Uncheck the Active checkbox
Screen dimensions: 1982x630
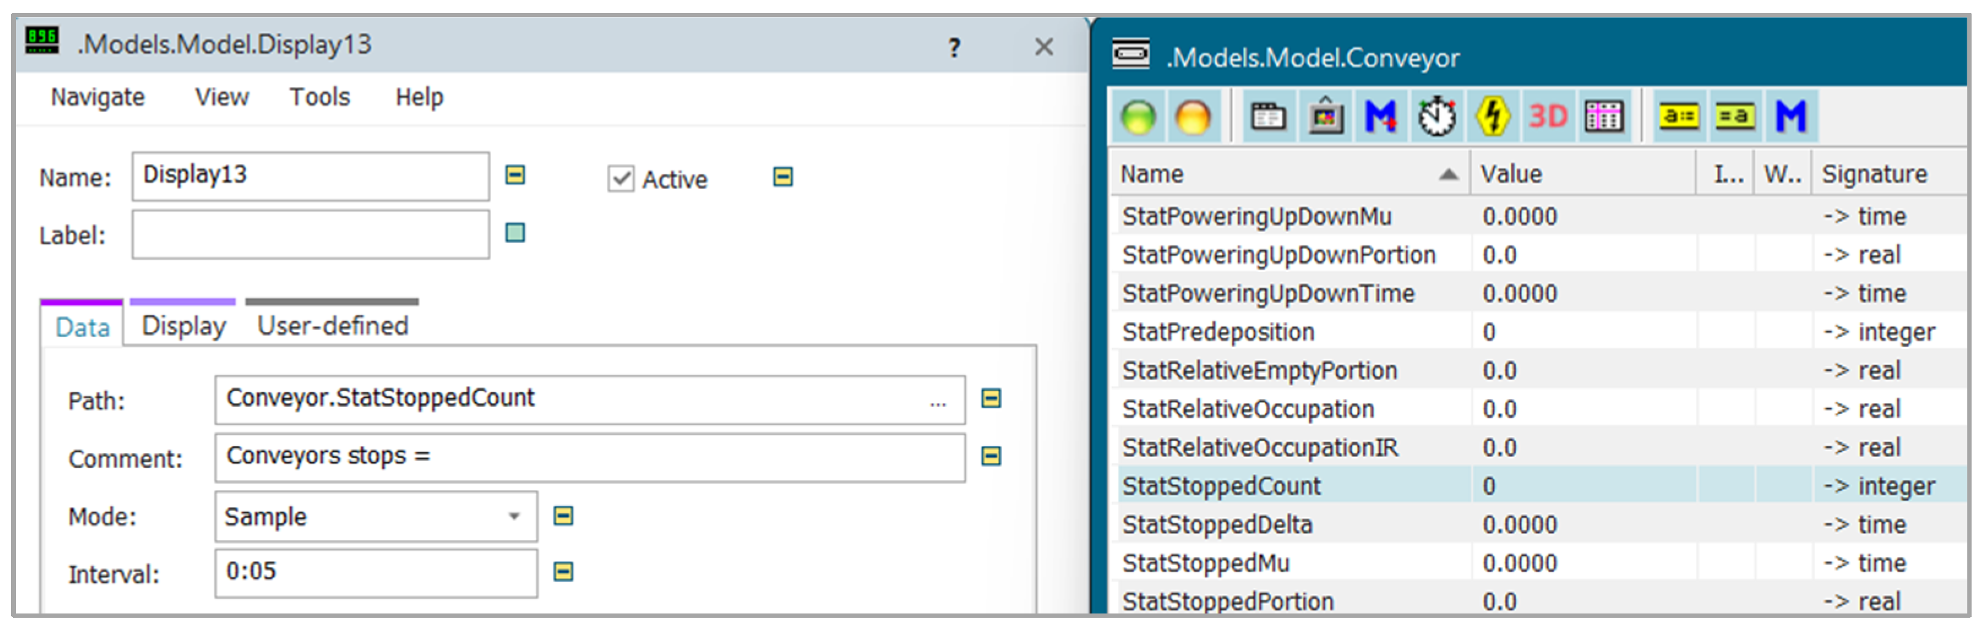click(x=620, y=179)
